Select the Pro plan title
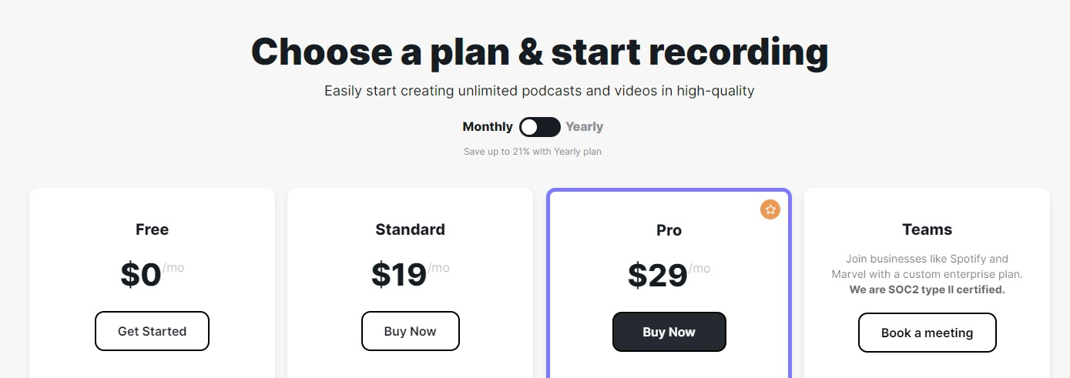 tap(669, 230)
